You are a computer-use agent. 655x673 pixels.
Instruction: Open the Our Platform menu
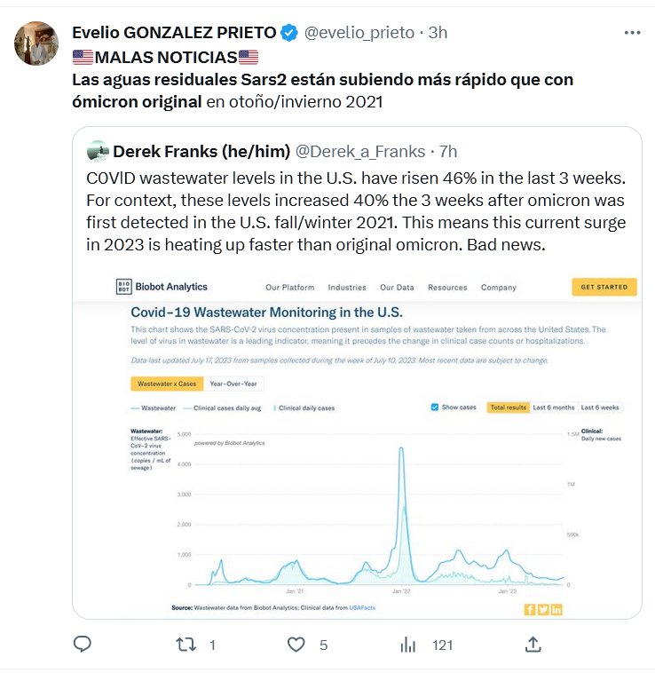[x=289, y=288]
